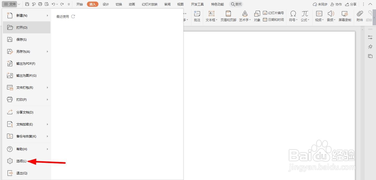Start 屏幕录制 screen recording
This screenshot has width=376, height=180.
(345, 16)
